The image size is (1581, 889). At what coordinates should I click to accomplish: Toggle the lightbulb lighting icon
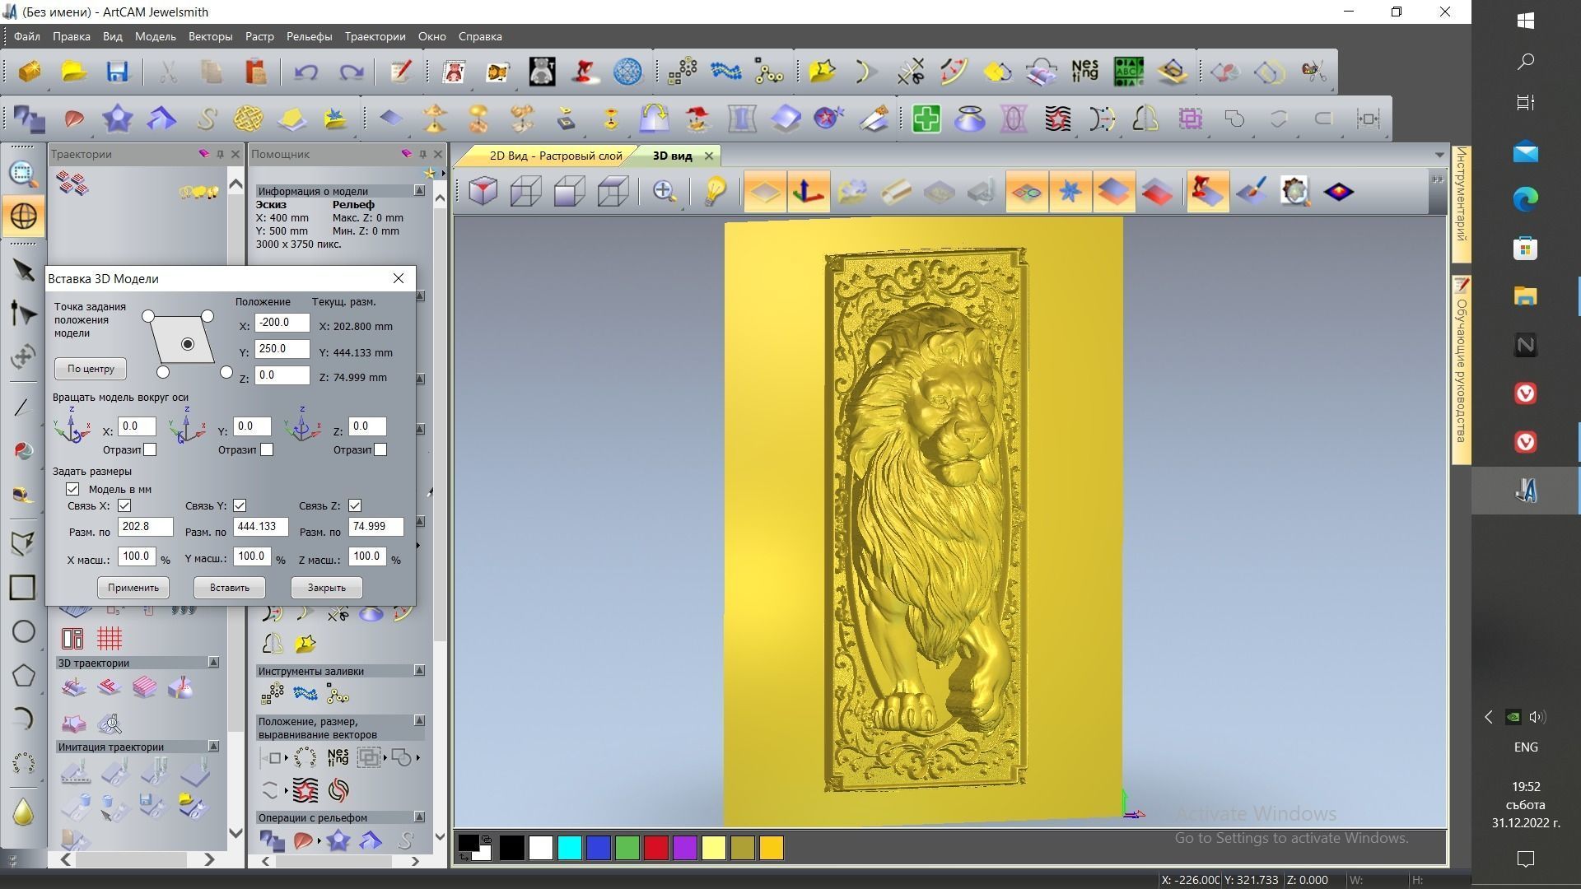pos(715,192)
